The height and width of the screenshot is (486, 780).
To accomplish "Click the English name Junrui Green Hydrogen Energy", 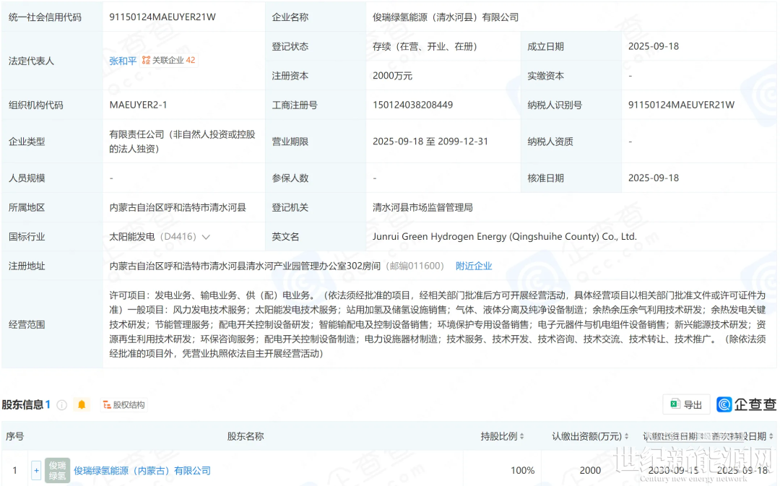I will point(504,237).
